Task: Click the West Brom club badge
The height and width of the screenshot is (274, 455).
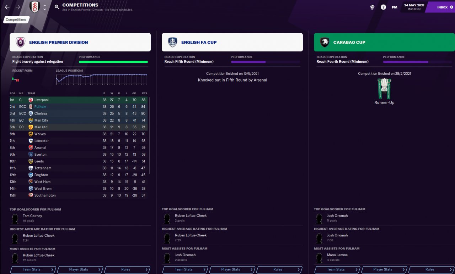Action: tap(31, 189)
